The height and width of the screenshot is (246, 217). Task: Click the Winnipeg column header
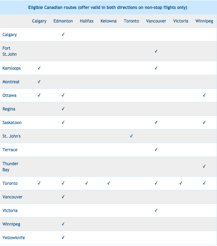click(x=204, y=21)
